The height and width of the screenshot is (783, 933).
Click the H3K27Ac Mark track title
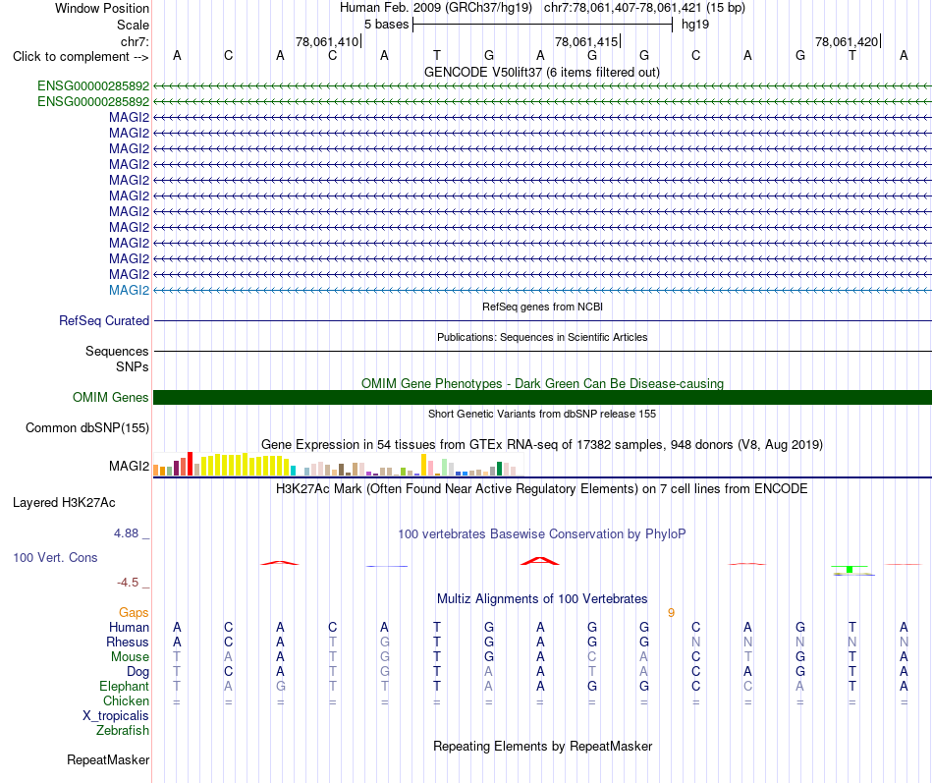tap(541, 489)
